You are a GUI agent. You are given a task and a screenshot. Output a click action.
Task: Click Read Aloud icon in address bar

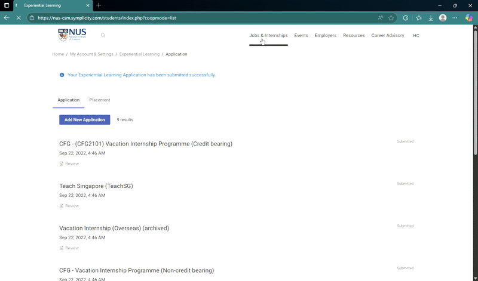pos(381,18)
